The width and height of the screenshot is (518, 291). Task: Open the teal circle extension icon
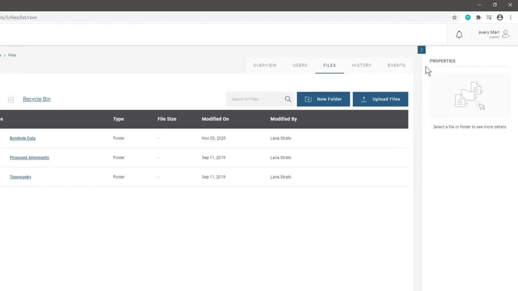468,17
